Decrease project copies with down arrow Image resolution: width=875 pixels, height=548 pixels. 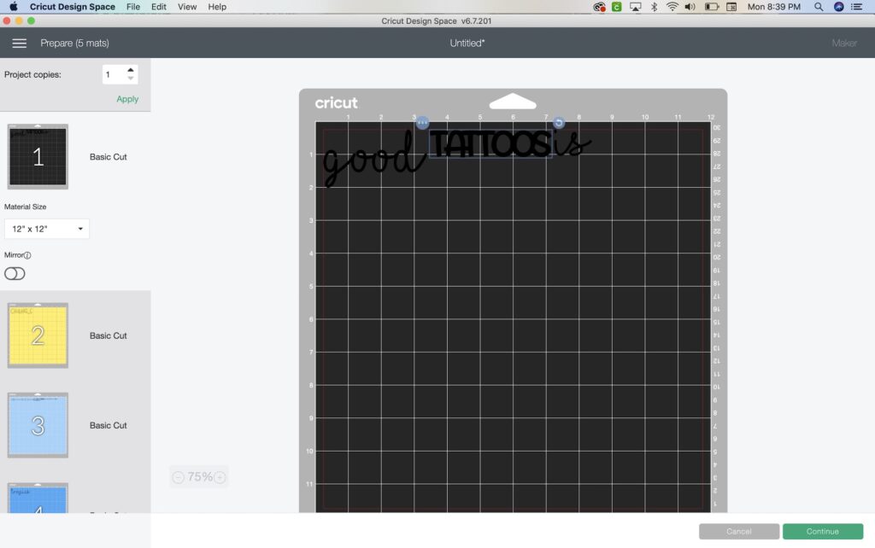(131, 79)
